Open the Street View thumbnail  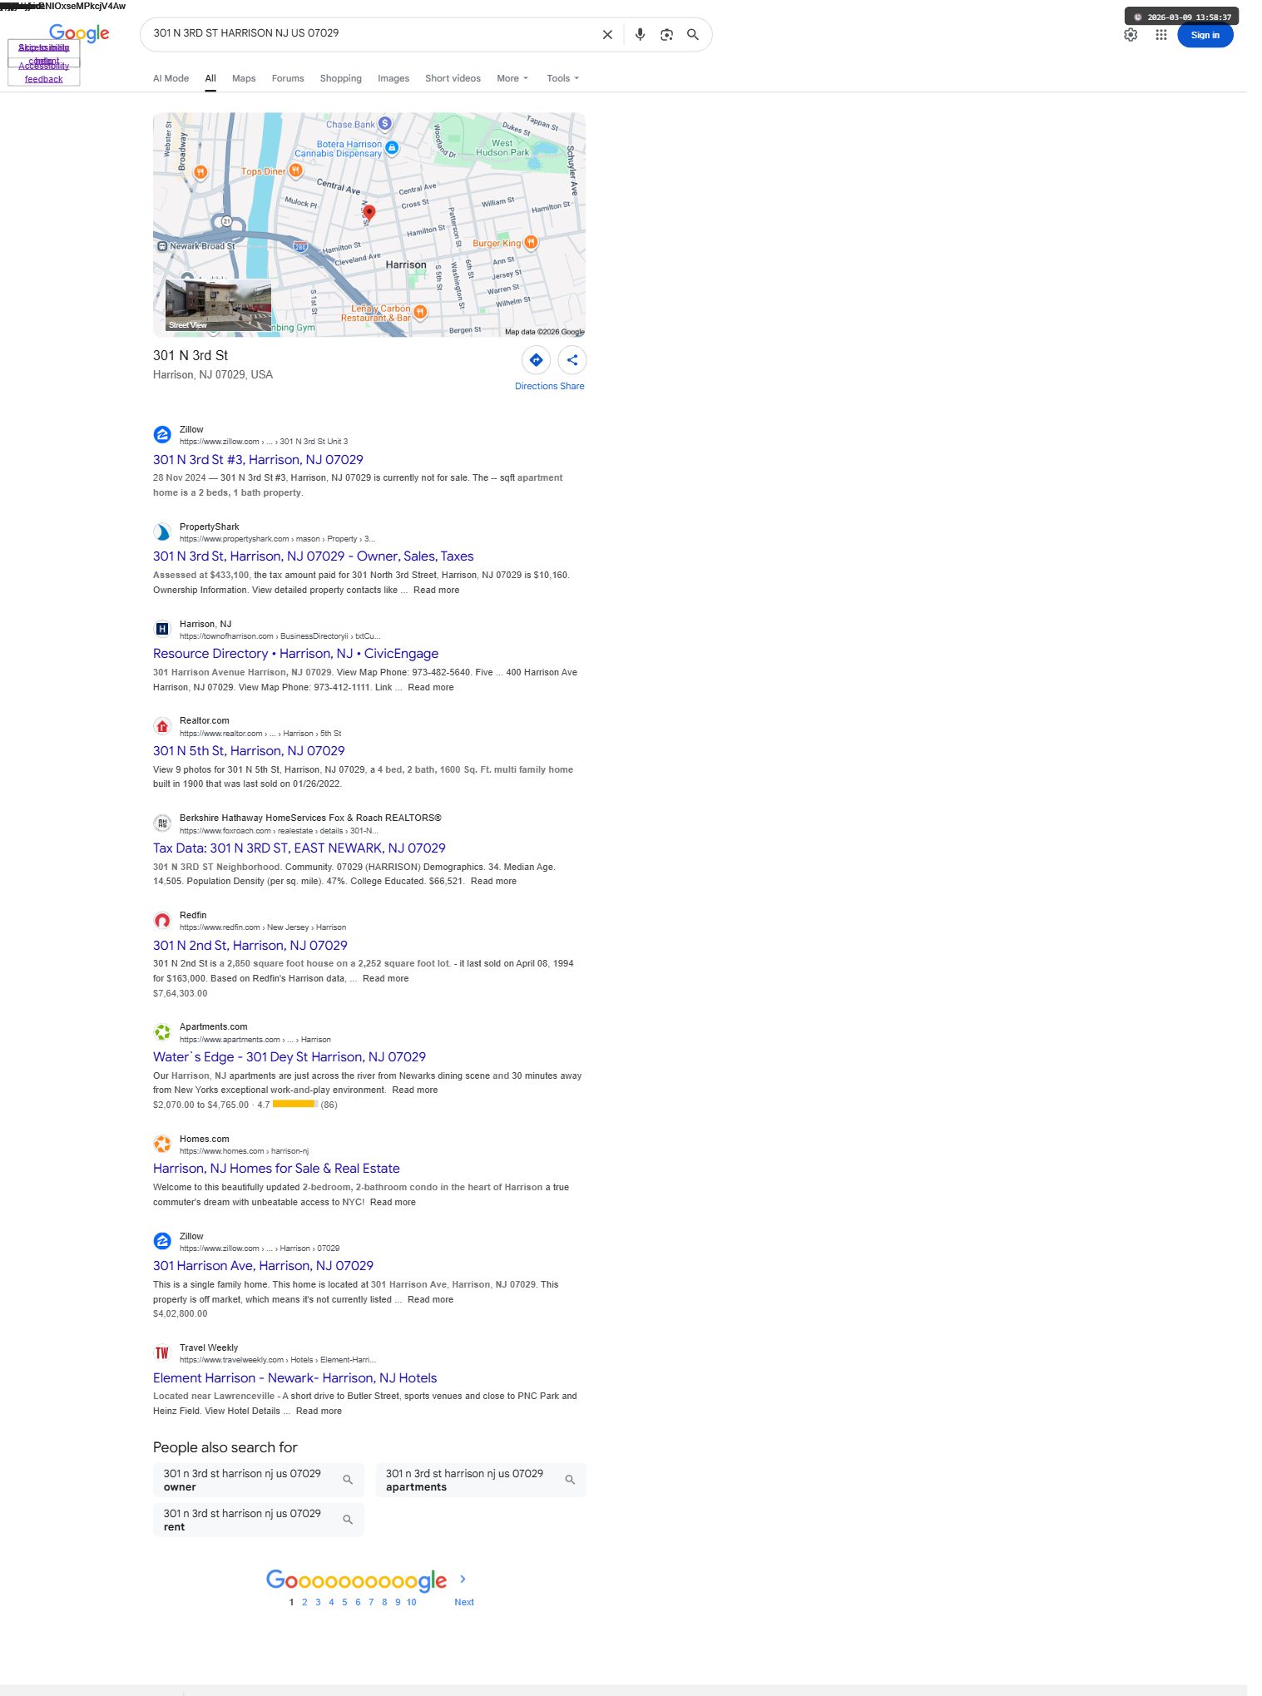tap(218, 305)
